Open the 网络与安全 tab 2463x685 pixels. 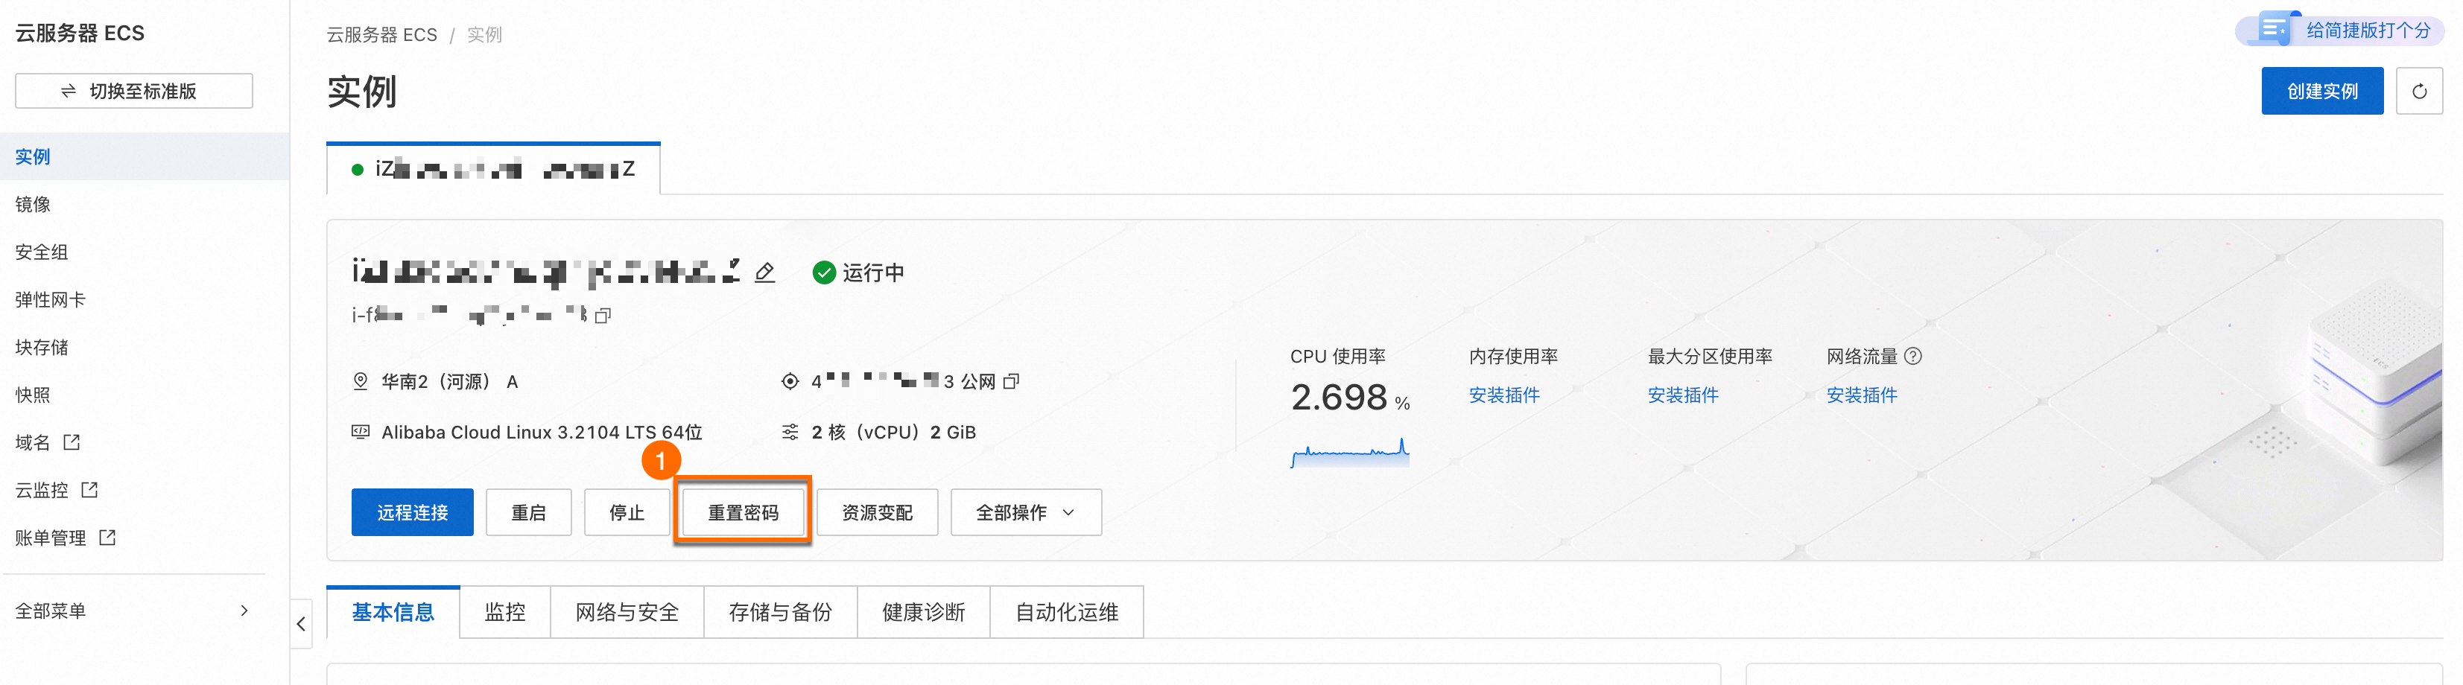627,612
